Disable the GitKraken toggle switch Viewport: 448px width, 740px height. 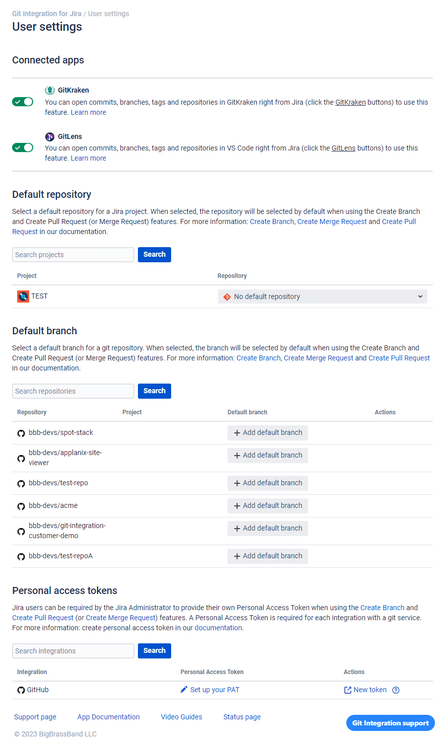pyautogui.click(x=23, y=102)
